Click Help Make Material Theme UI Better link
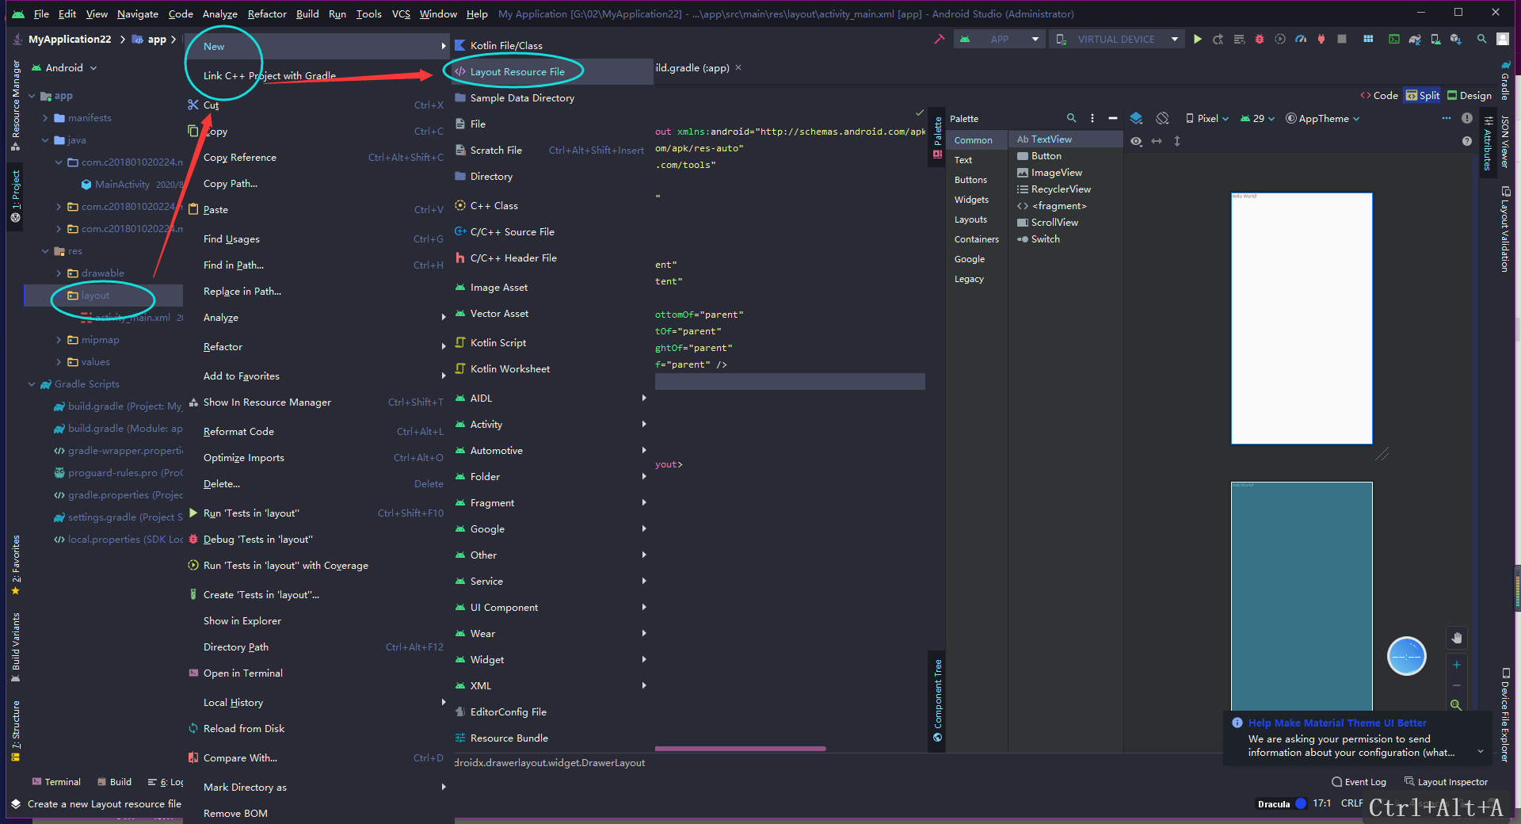This screenshot has height=824, width=1521. click(x=1337, y=723)
